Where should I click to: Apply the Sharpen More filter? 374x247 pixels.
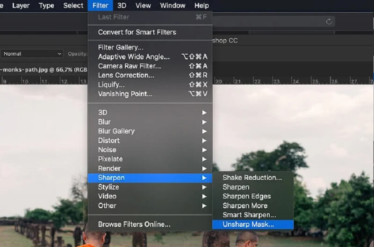[245, 206]
